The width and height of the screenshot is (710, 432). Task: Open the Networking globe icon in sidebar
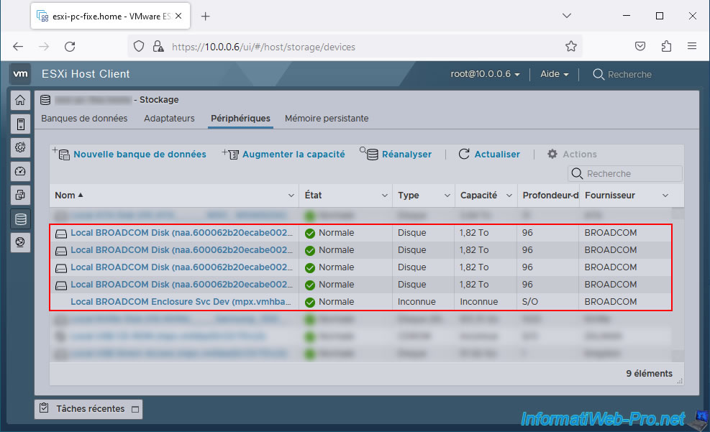point(20,242)
